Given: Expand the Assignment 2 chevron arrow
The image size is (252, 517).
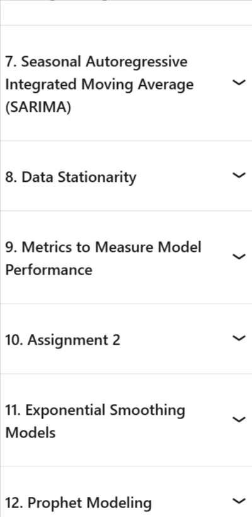Looking at the screenshot, I should coord(239,338).
